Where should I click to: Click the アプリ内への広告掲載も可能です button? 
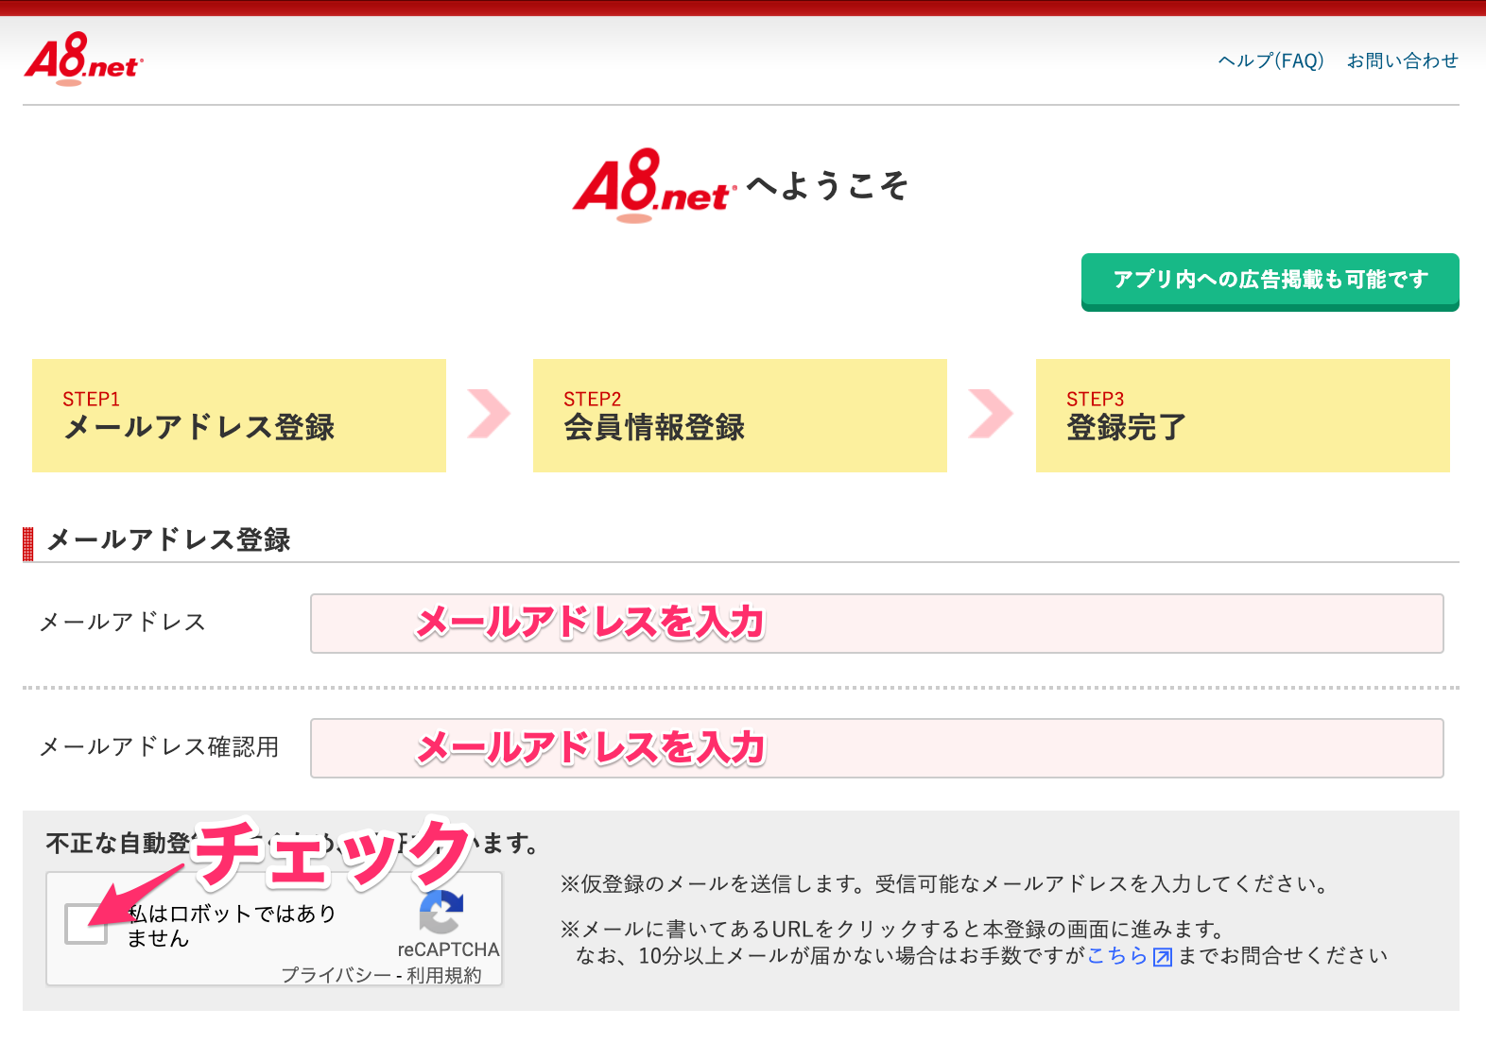click(x=1270, y=281)
